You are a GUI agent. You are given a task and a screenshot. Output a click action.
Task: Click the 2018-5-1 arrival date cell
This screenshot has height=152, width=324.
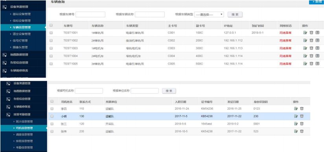tap(258, 33)
